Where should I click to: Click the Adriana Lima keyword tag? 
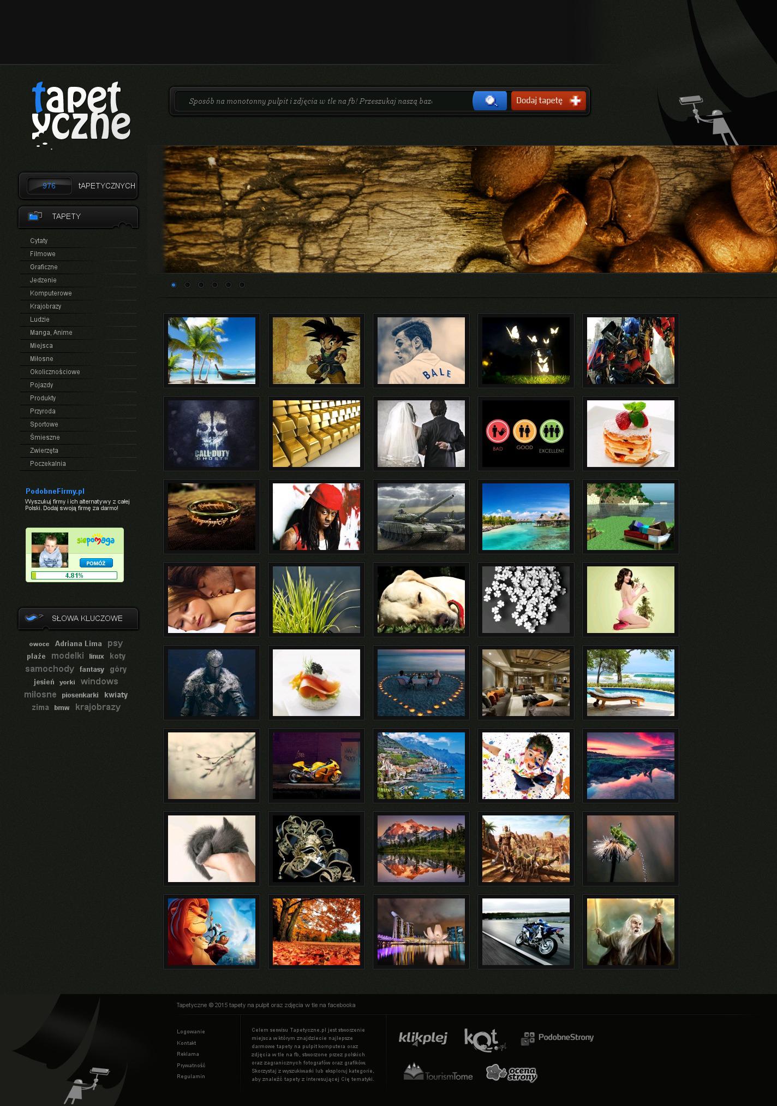click(78, 643)
